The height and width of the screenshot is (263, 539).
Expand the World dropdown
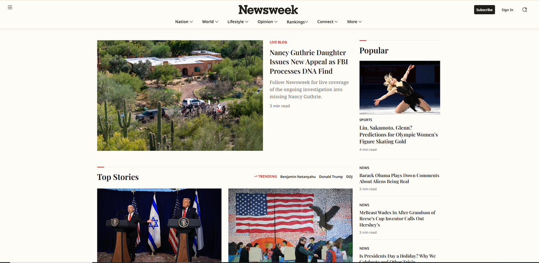click(x=210, y=22)
